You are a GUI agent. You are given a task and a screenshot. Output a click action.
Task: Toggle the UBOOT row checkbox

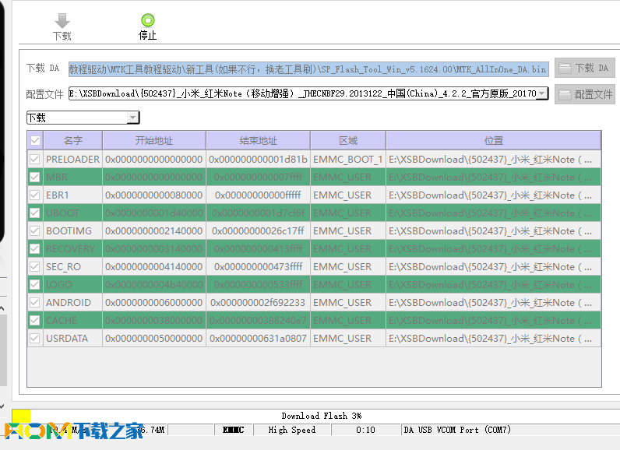coord(35,213)
